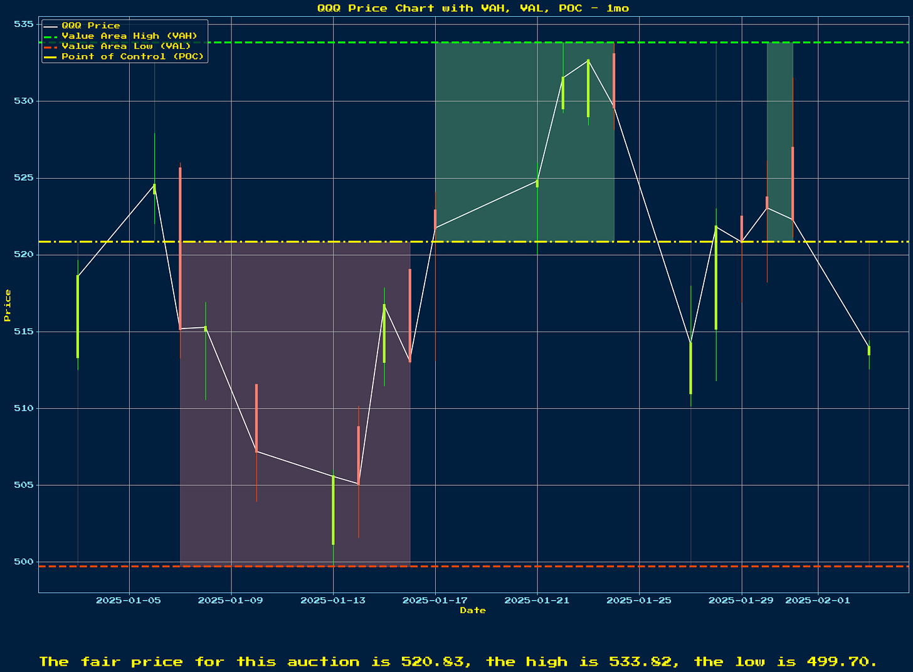This screenshot has width=913, height=672.
Task: Click the red candlestick on the 2025-01-29 gridline
Action: tap(741, 228)
